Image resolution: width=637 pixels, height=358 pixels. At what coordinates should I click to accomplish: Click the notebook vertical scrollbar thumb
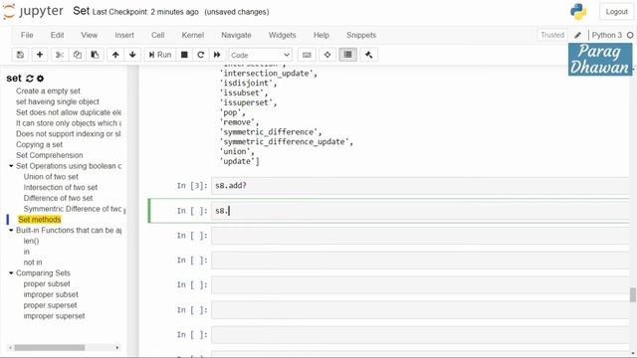pos(633,295)
